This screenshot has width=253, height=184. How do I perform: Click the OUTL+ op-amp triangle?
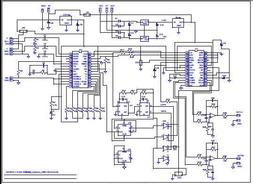point(213,116)
